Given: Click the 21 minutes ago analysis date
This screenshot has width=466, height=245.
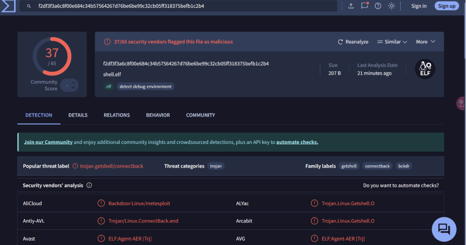Looking at the screenshot, I should (x=374, y=73).
